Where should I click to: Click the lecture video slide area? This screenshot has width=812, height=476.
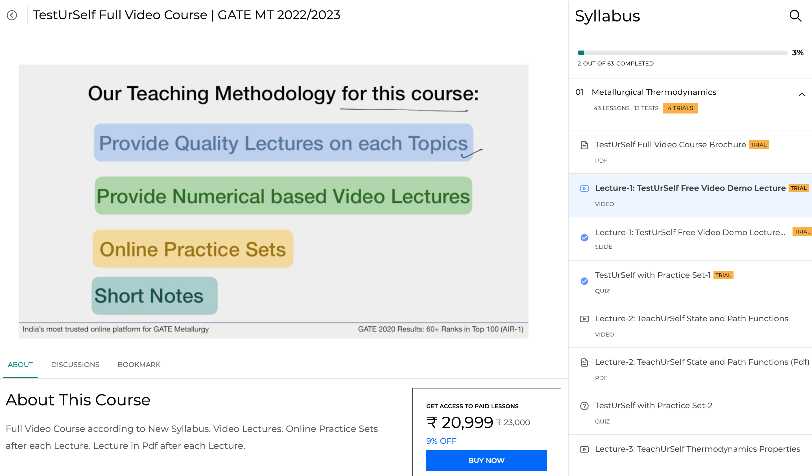click(x=273, y=201)
